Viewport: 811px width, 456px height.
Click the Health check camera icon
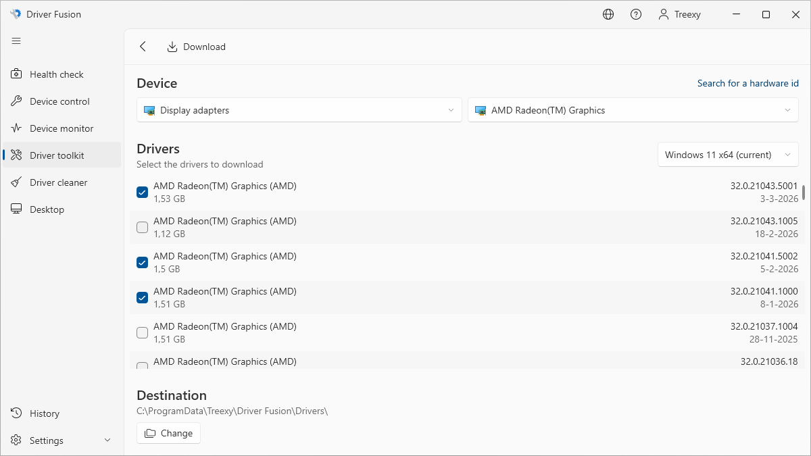point(17,74)
